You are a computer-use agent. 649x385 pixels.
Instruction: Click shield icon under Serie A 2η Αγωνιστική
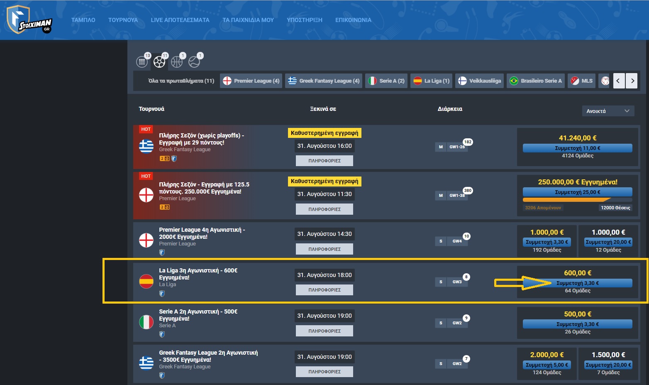pyautogui.click(x=162, y=334)
